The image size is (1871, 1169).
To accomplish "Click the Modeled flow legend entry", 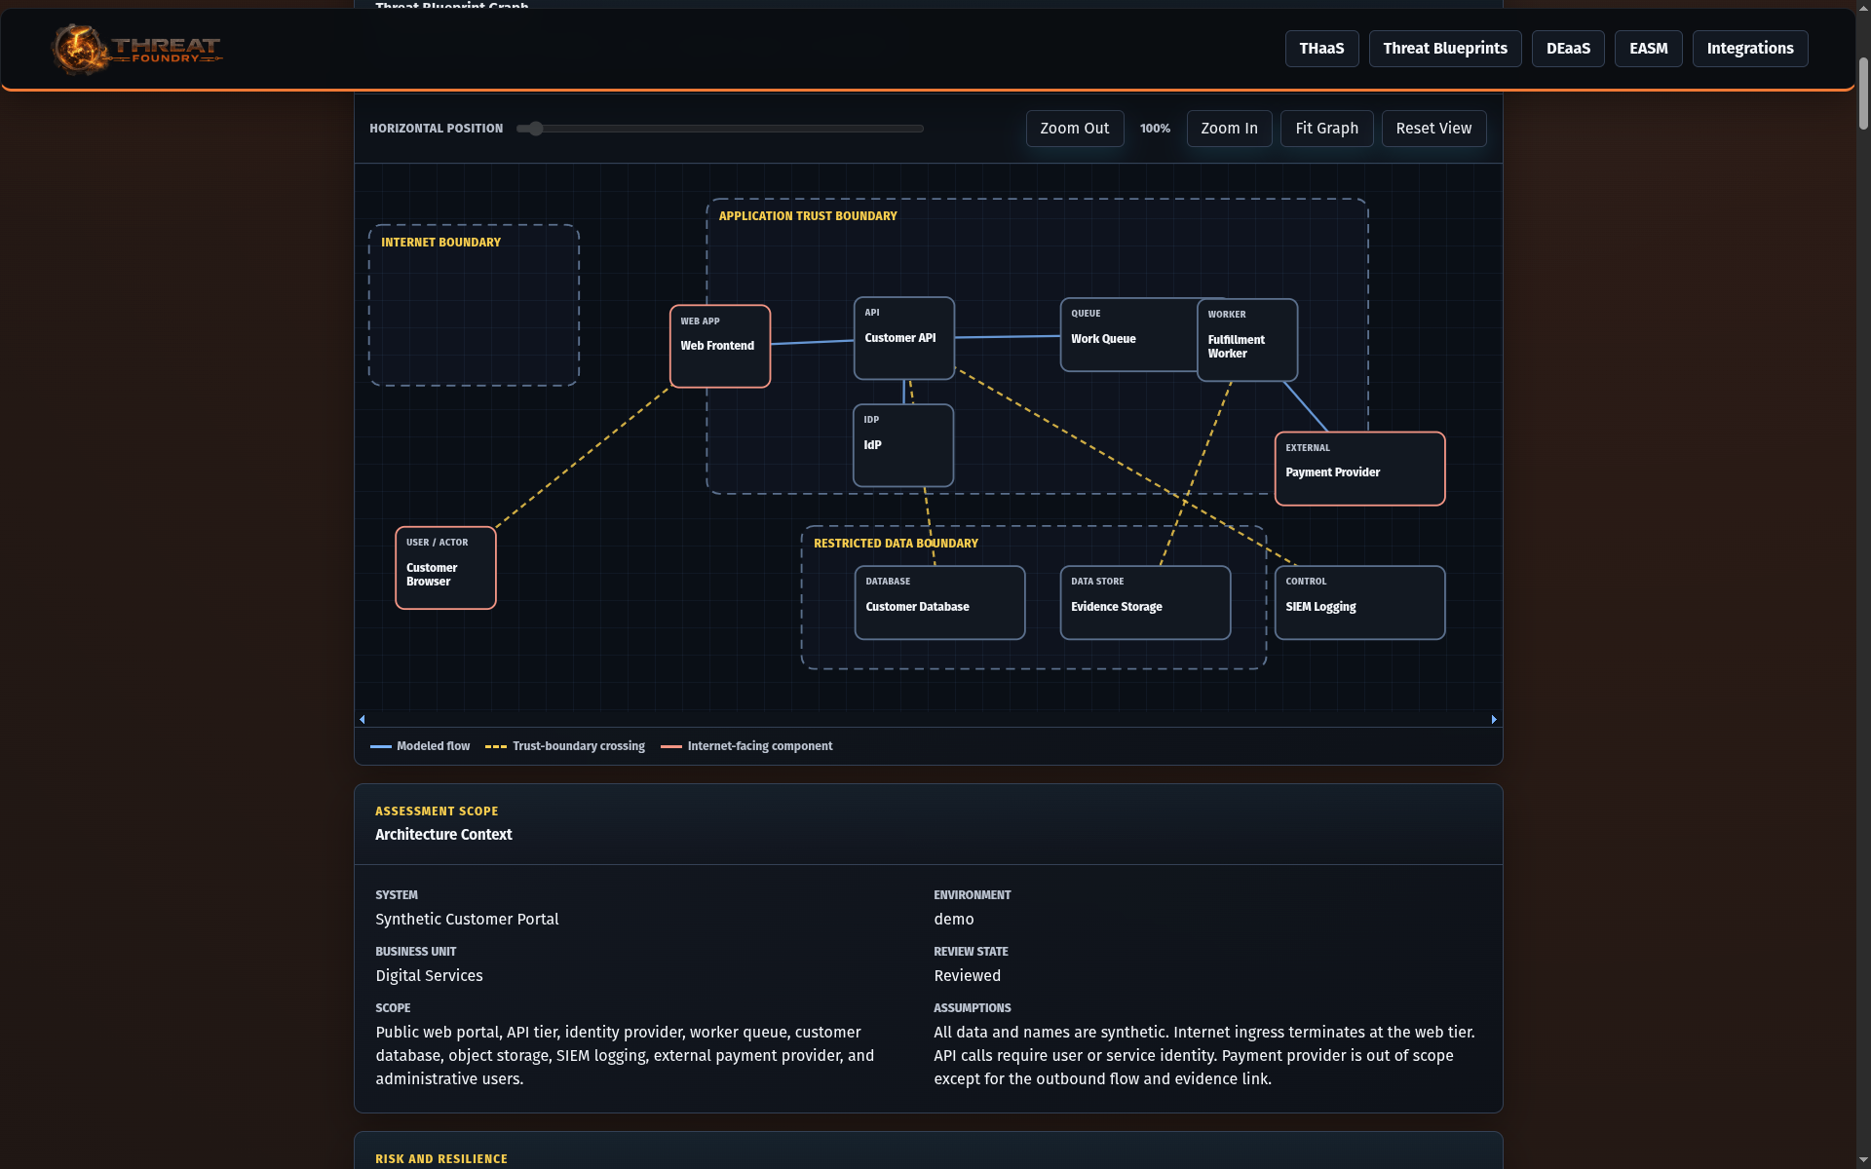I will click(420, 746).
